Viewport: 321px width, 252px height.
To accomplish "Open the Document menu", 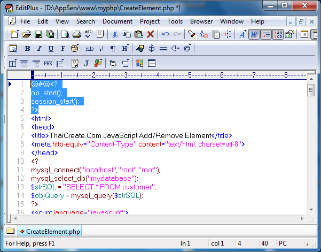I will tap(118, 21).
